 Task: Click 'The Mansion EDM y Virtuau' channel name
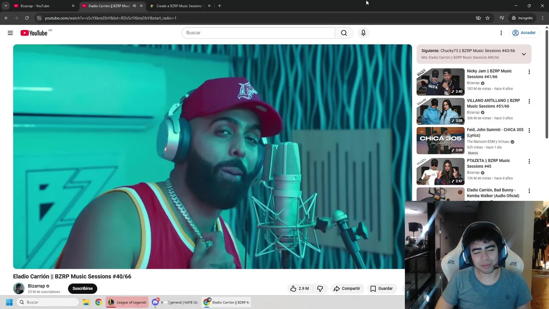pos(488,142)
